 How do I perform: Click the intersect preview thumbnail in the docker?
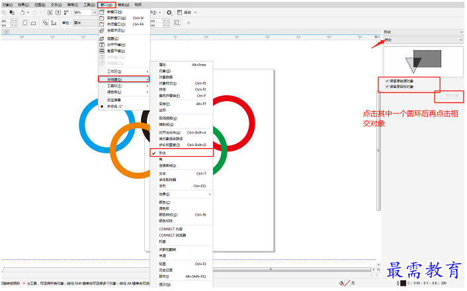[x=423, y=62]
